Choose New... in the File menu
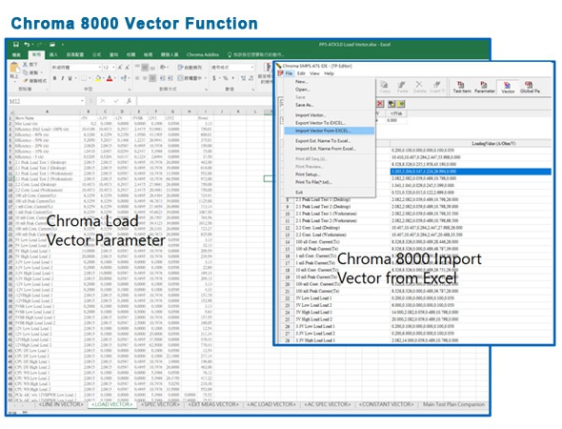This screenshot has width=562, height=429. click(301, 82)
